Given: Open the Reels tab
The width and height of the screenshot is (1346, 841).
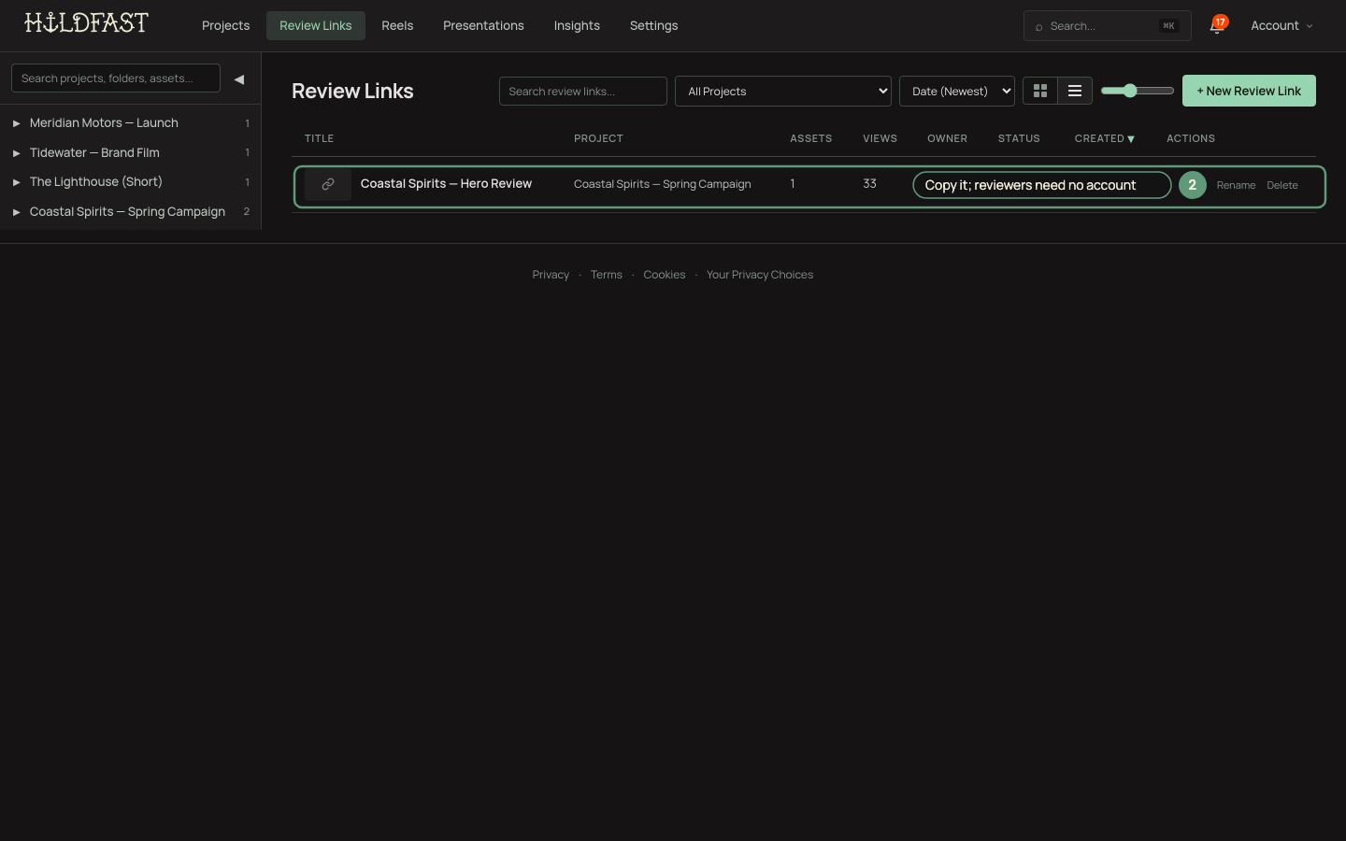Looking at the screenshot, I should point(397,26).
